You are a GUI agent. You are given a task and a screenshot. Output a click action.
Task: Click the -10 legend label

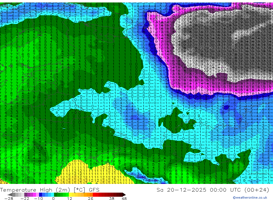pyautogui.click(x=38, y=199)
